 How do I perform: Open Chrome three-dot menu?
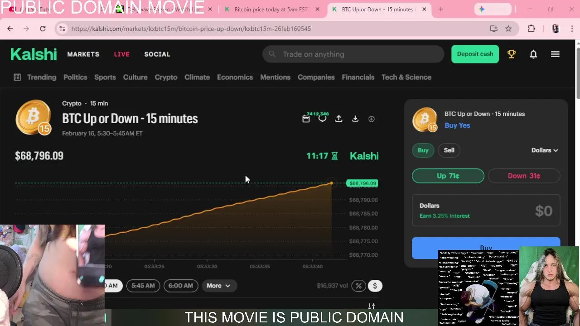pos(572,29)
